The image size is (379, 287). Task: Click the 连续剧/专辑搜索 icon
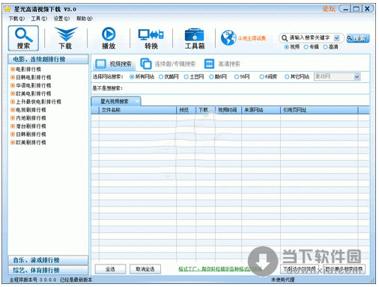pyautogui.click(x=146, y=64)
